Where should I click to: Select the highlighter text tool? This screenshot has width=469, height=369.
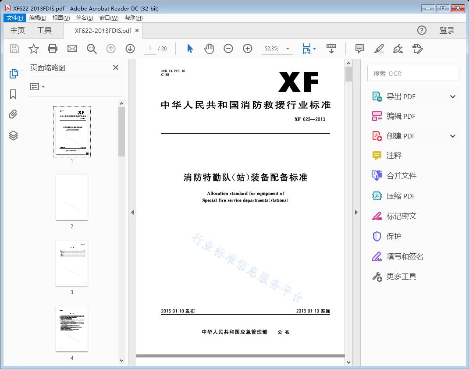[379, 49]
